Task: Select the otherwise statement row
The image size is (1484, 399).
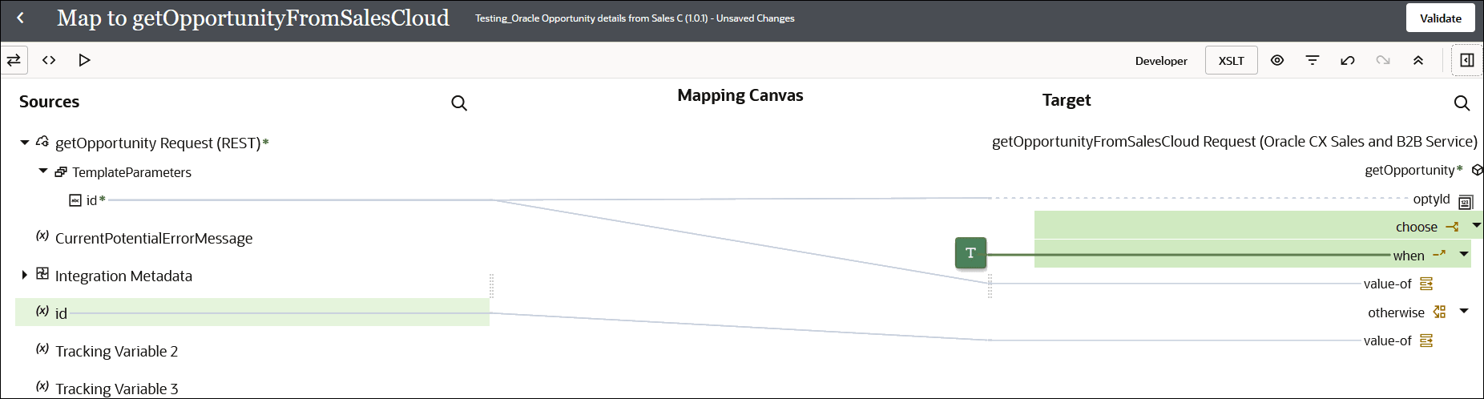Action: [x=1396, y=312]
